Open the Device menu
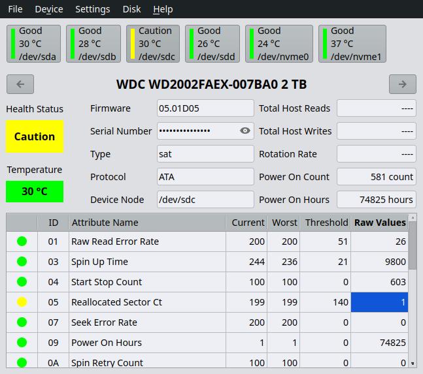This screenshot has height=374, width=423. (49, 9)
